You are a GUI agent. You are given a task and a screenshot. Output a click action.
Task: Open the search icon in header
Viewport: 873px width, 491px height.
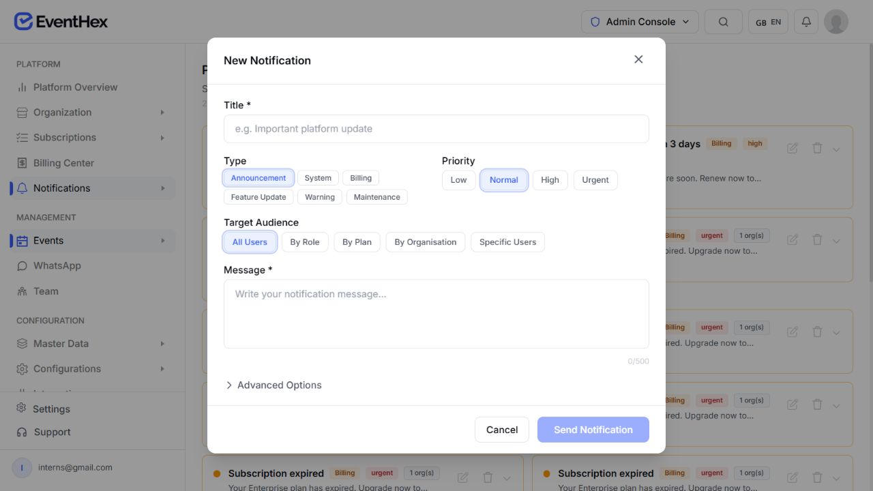click(724, 22)
